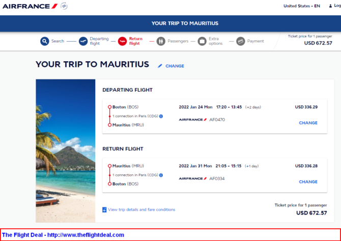Click the USD 336.29 departing price
Image resolution: width=341 pixels, height=241 pixels.
[x=306, y=107]
